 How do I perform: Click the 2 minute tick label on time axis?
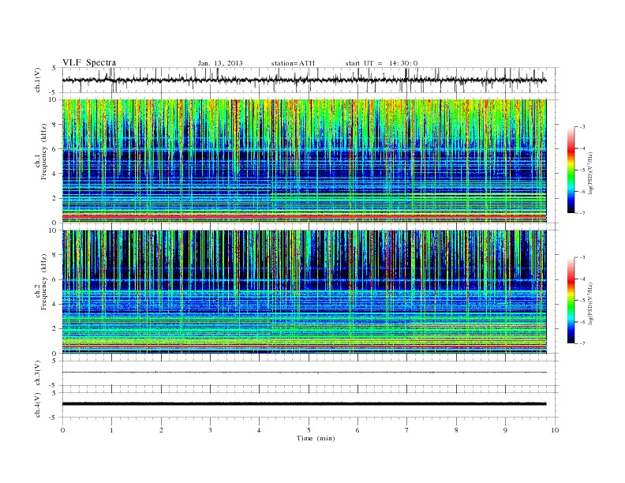click(x=161, y=430)
